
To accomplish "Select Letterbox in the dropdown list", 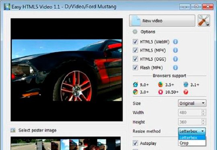I will tap(192, 137).
